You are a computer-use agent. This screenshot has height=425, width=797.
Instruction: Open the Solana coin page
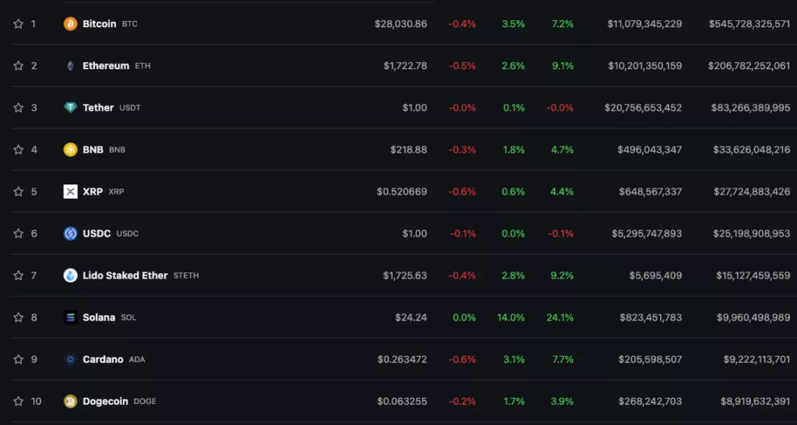click(x=99, y=318)
